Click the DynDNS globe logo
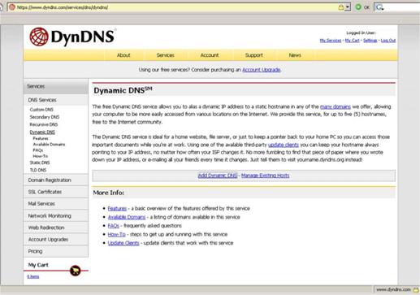This screenshot has width=420, height=295. (39, 37)
